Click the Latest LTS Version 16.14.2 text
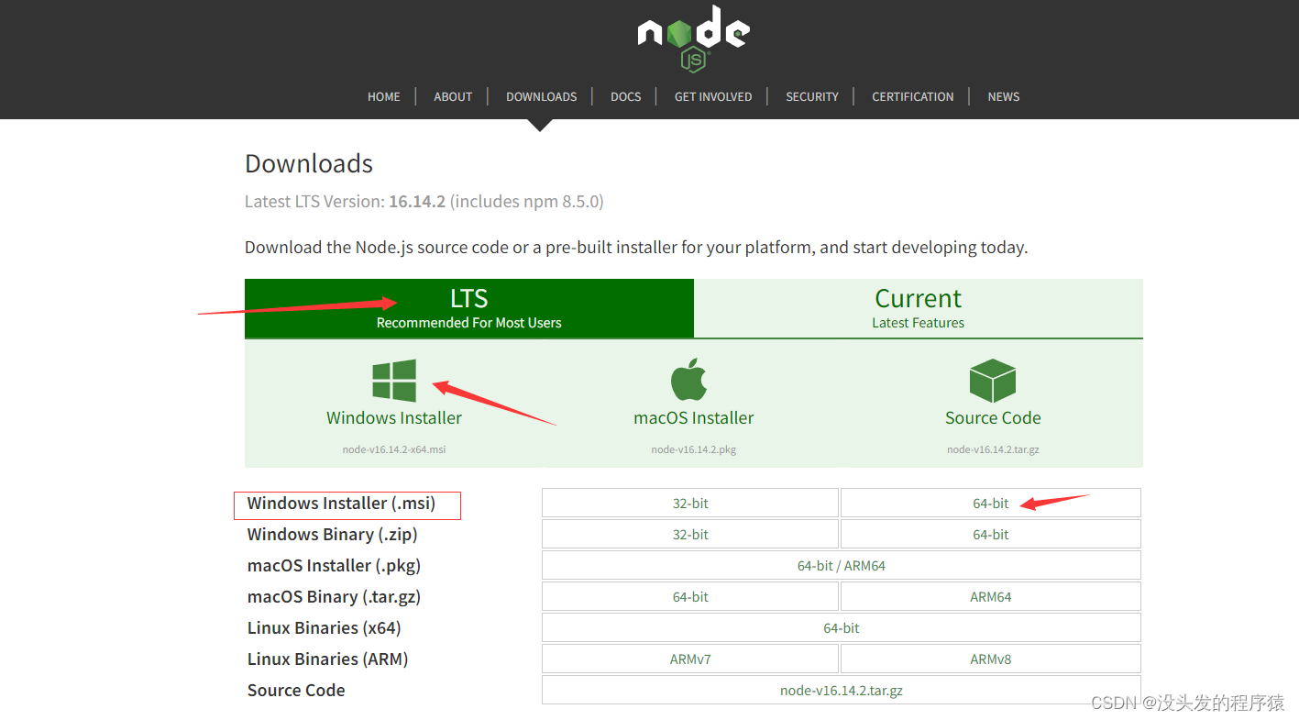Viewport: 1299px width, 720px height. point(424,201)
